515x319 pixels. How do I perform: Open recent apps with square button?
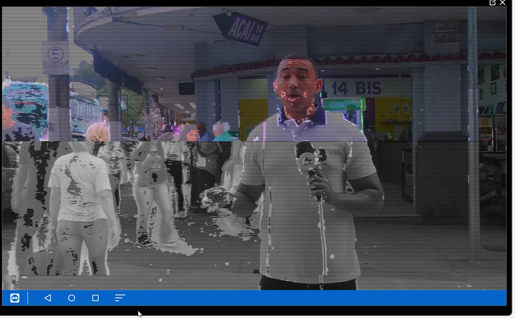[96, 298]
